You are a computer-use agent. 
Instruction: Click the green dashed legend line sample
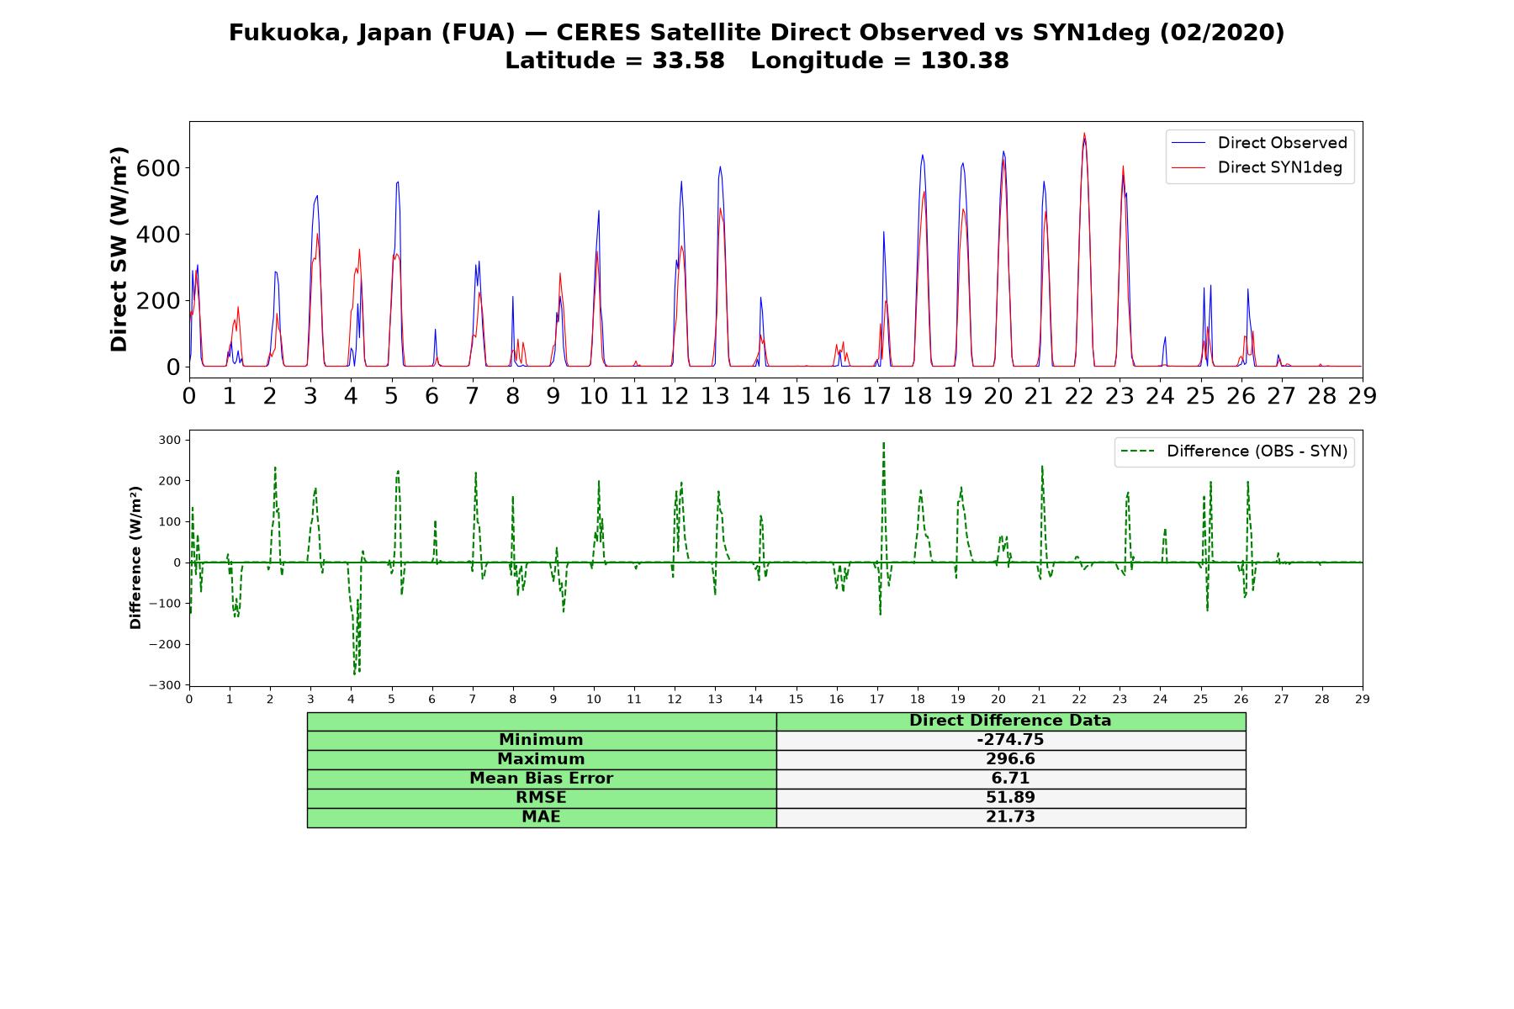pos(1137,452)
